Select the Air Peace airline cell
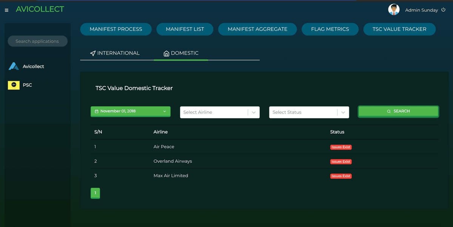The image size is (453, 227). click(164, 147)
